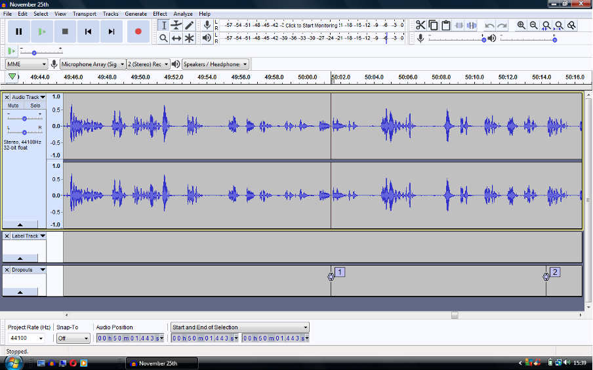Select the Envelope tool
Image resolution: width=593 pixels, height=370 pixels.
tap(176, 26)
